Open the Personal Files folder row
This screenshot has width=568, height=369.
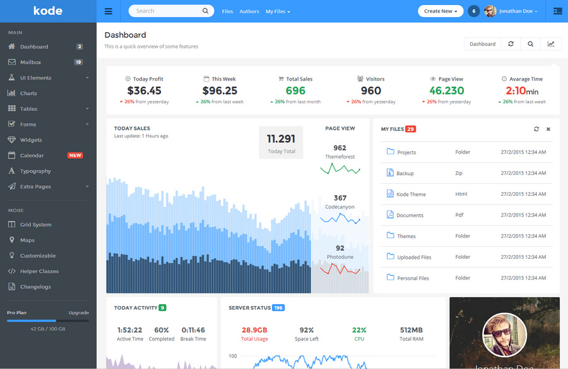pos(466,278)
